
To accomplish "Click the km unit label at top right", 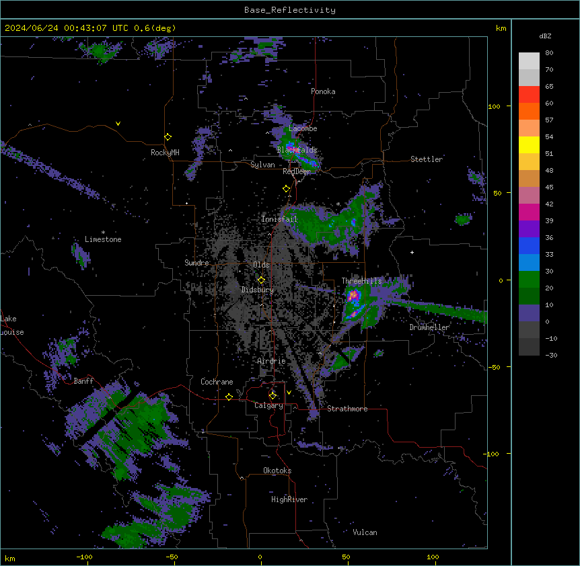I will (x=501, y=28).
